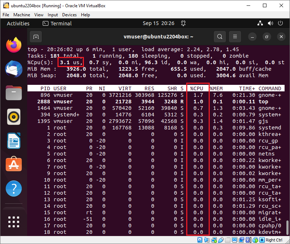
Task: Open Firefox from the Ubuntu dock
Action: [x=14, y=45]
